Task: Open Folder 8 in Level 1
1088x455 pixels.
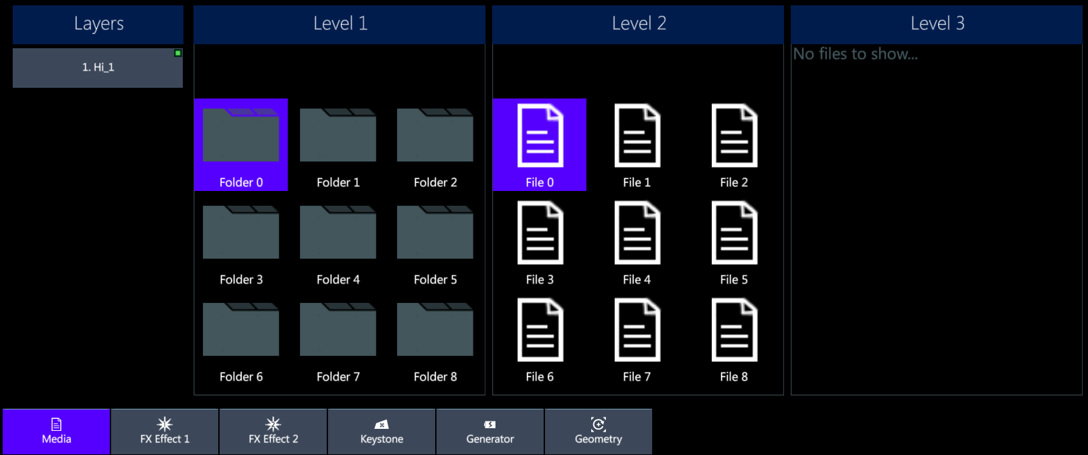Action: coord(435,339)
